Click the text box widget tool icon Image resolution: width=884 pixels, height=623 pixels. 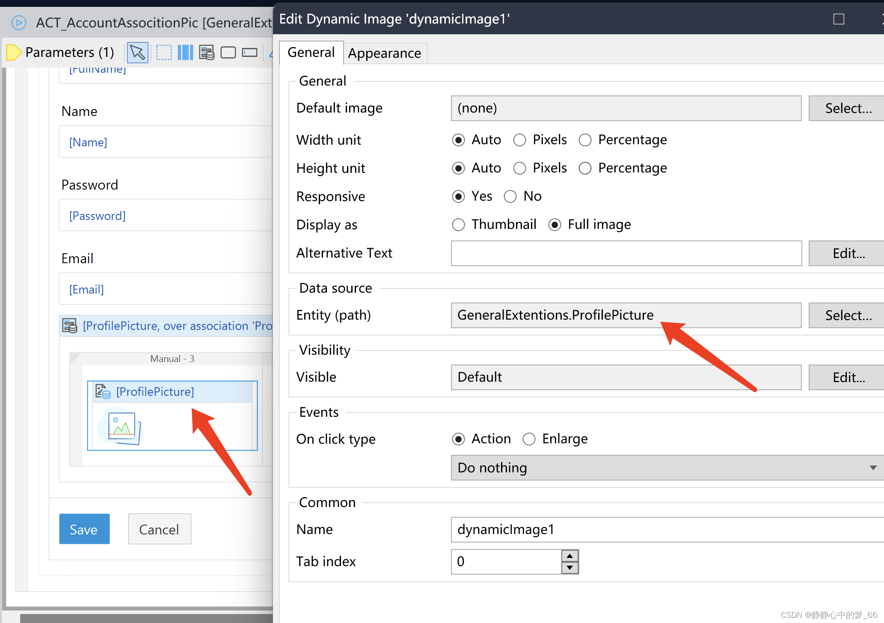[249, 53]
